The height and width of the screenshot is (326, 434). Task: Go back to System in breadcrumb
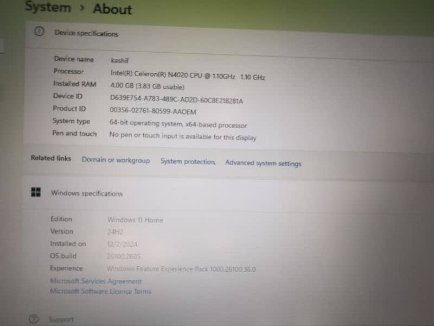48,7
